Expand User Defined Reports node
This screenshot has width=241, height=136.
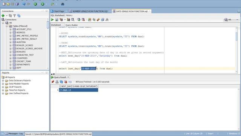[3, 93]
